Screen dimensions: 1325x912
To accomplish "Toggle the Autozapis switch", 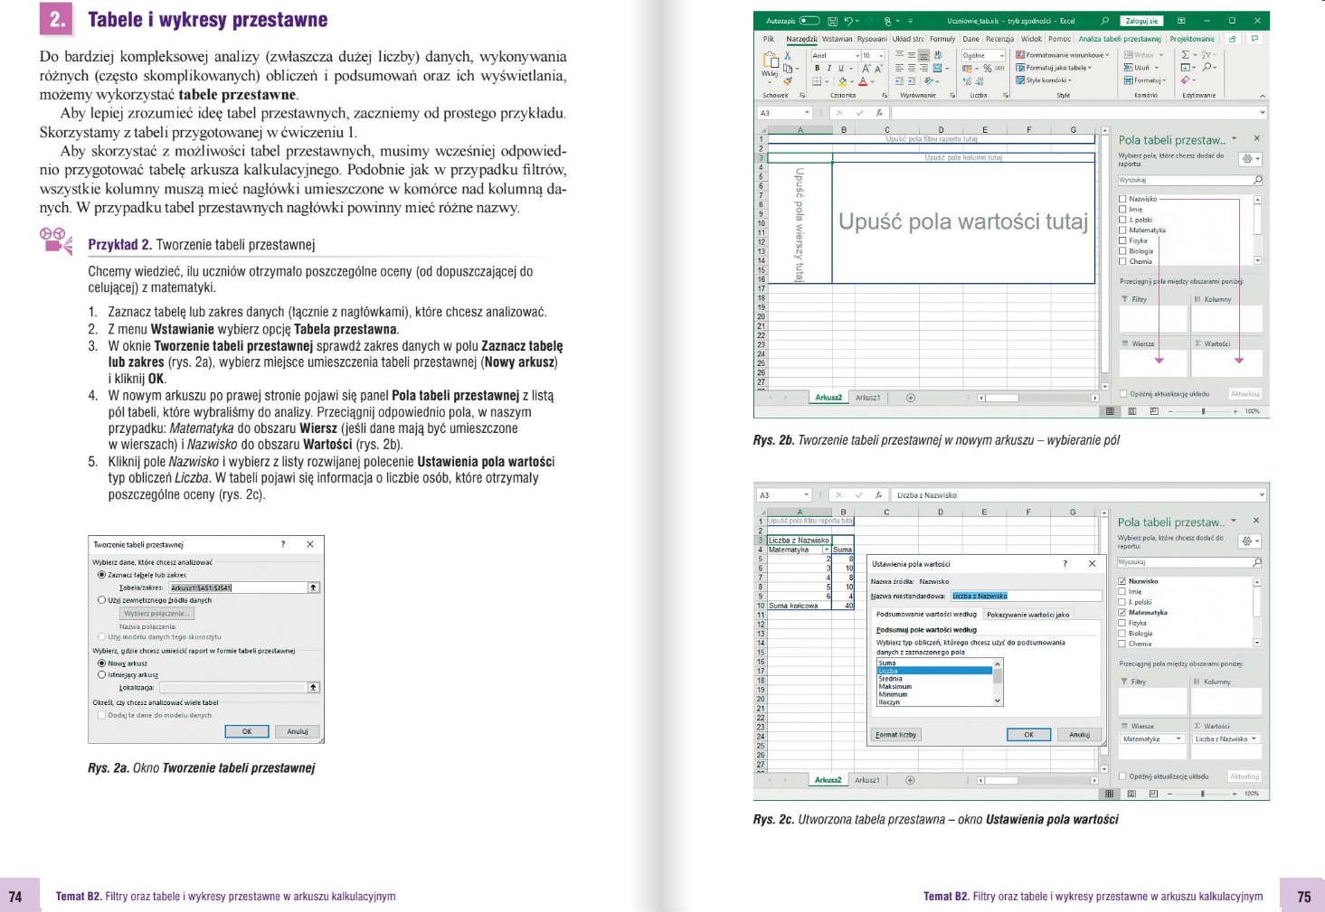I will coord(809,21).
